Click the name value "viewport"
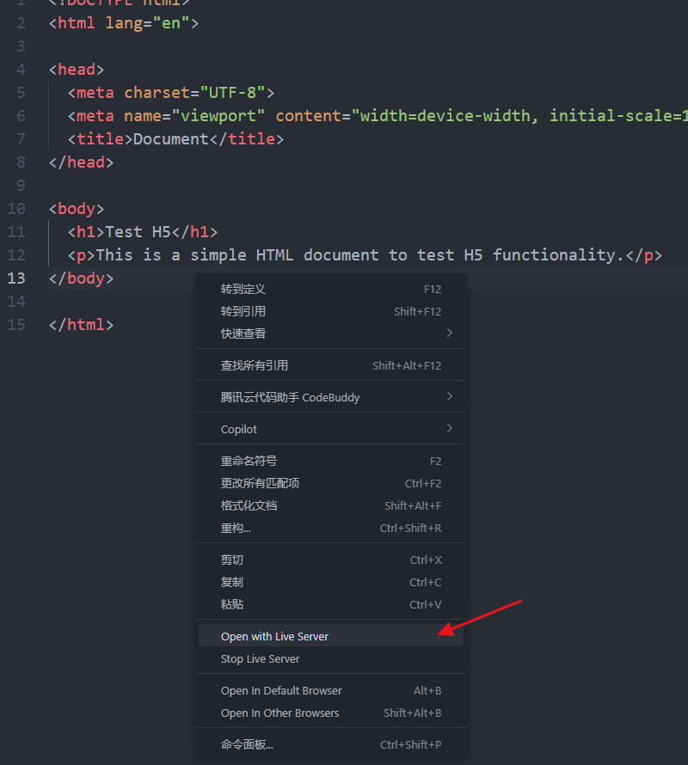Screen dimensions: 688x765 coord(218,116)
